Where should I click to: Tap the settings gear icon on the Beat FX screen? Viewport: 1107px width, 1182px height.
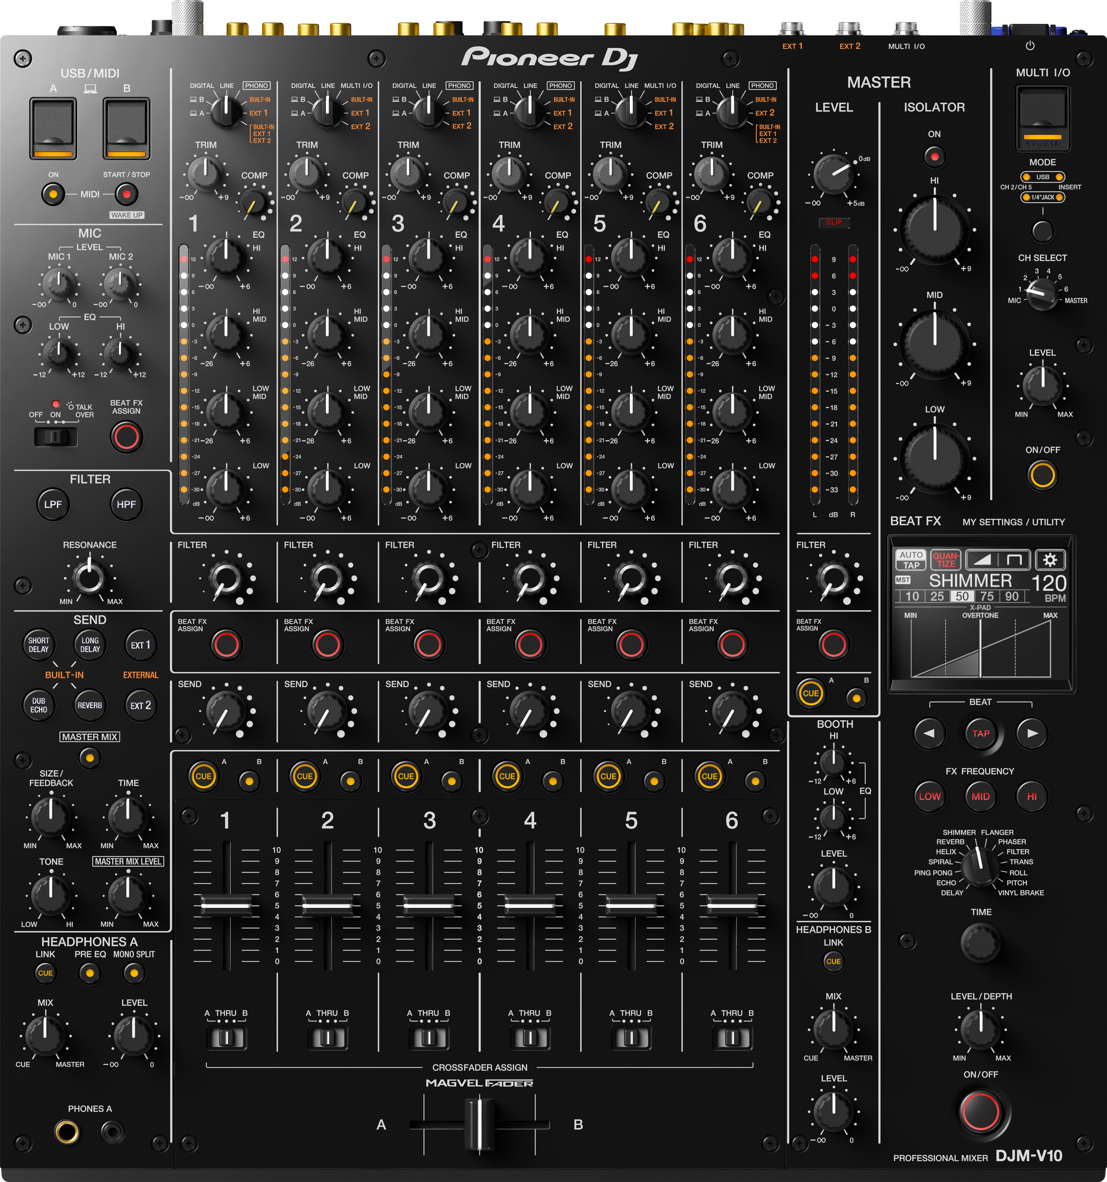click(1050, 559)
